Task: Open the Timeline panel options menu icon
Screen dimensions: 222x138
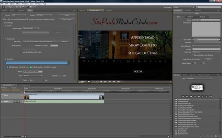Action: 169,85
